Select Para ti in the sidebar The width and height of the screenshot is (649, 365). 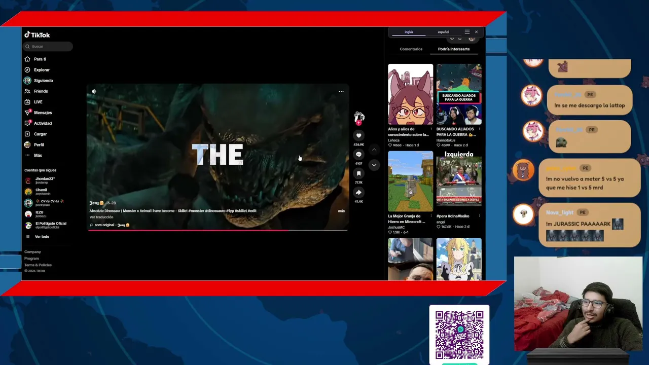coord(40,59)
